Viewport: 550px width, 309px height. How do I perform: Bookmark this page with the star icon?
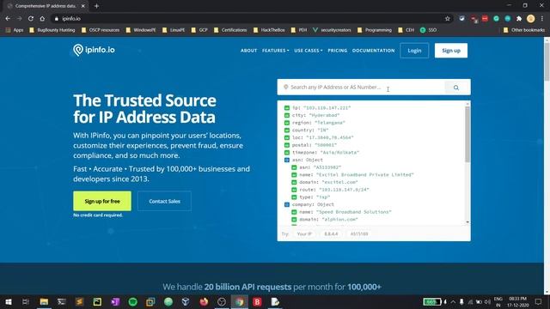pyautogui.click(x=447, y=19)
